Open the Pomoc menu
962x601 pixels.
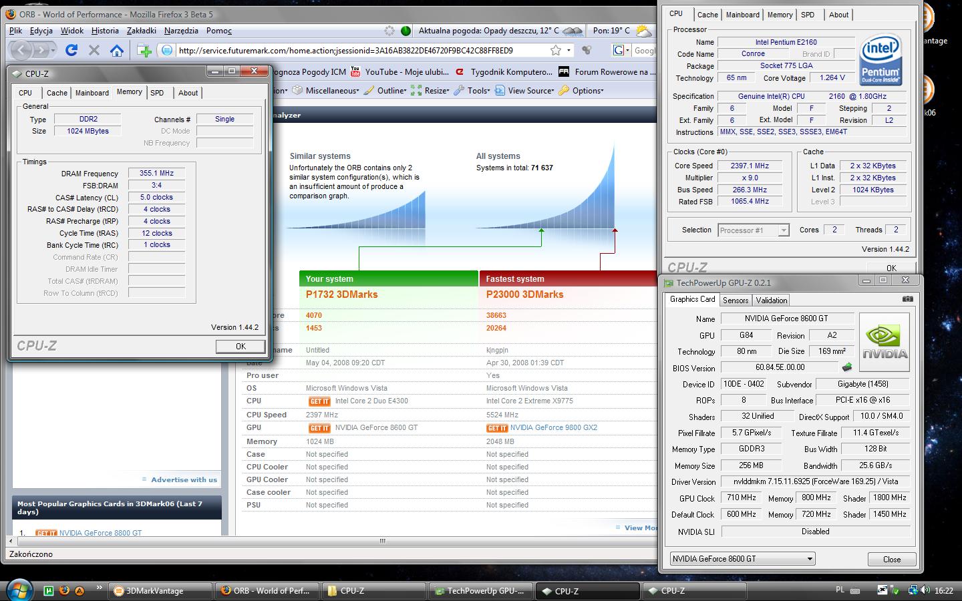point(219,31)
